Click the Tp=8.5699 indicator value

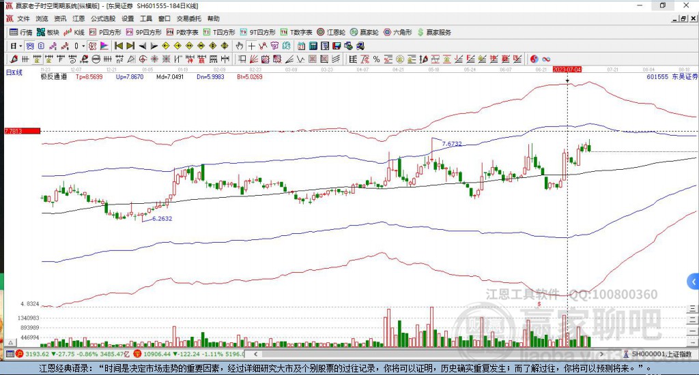(89, 76)
